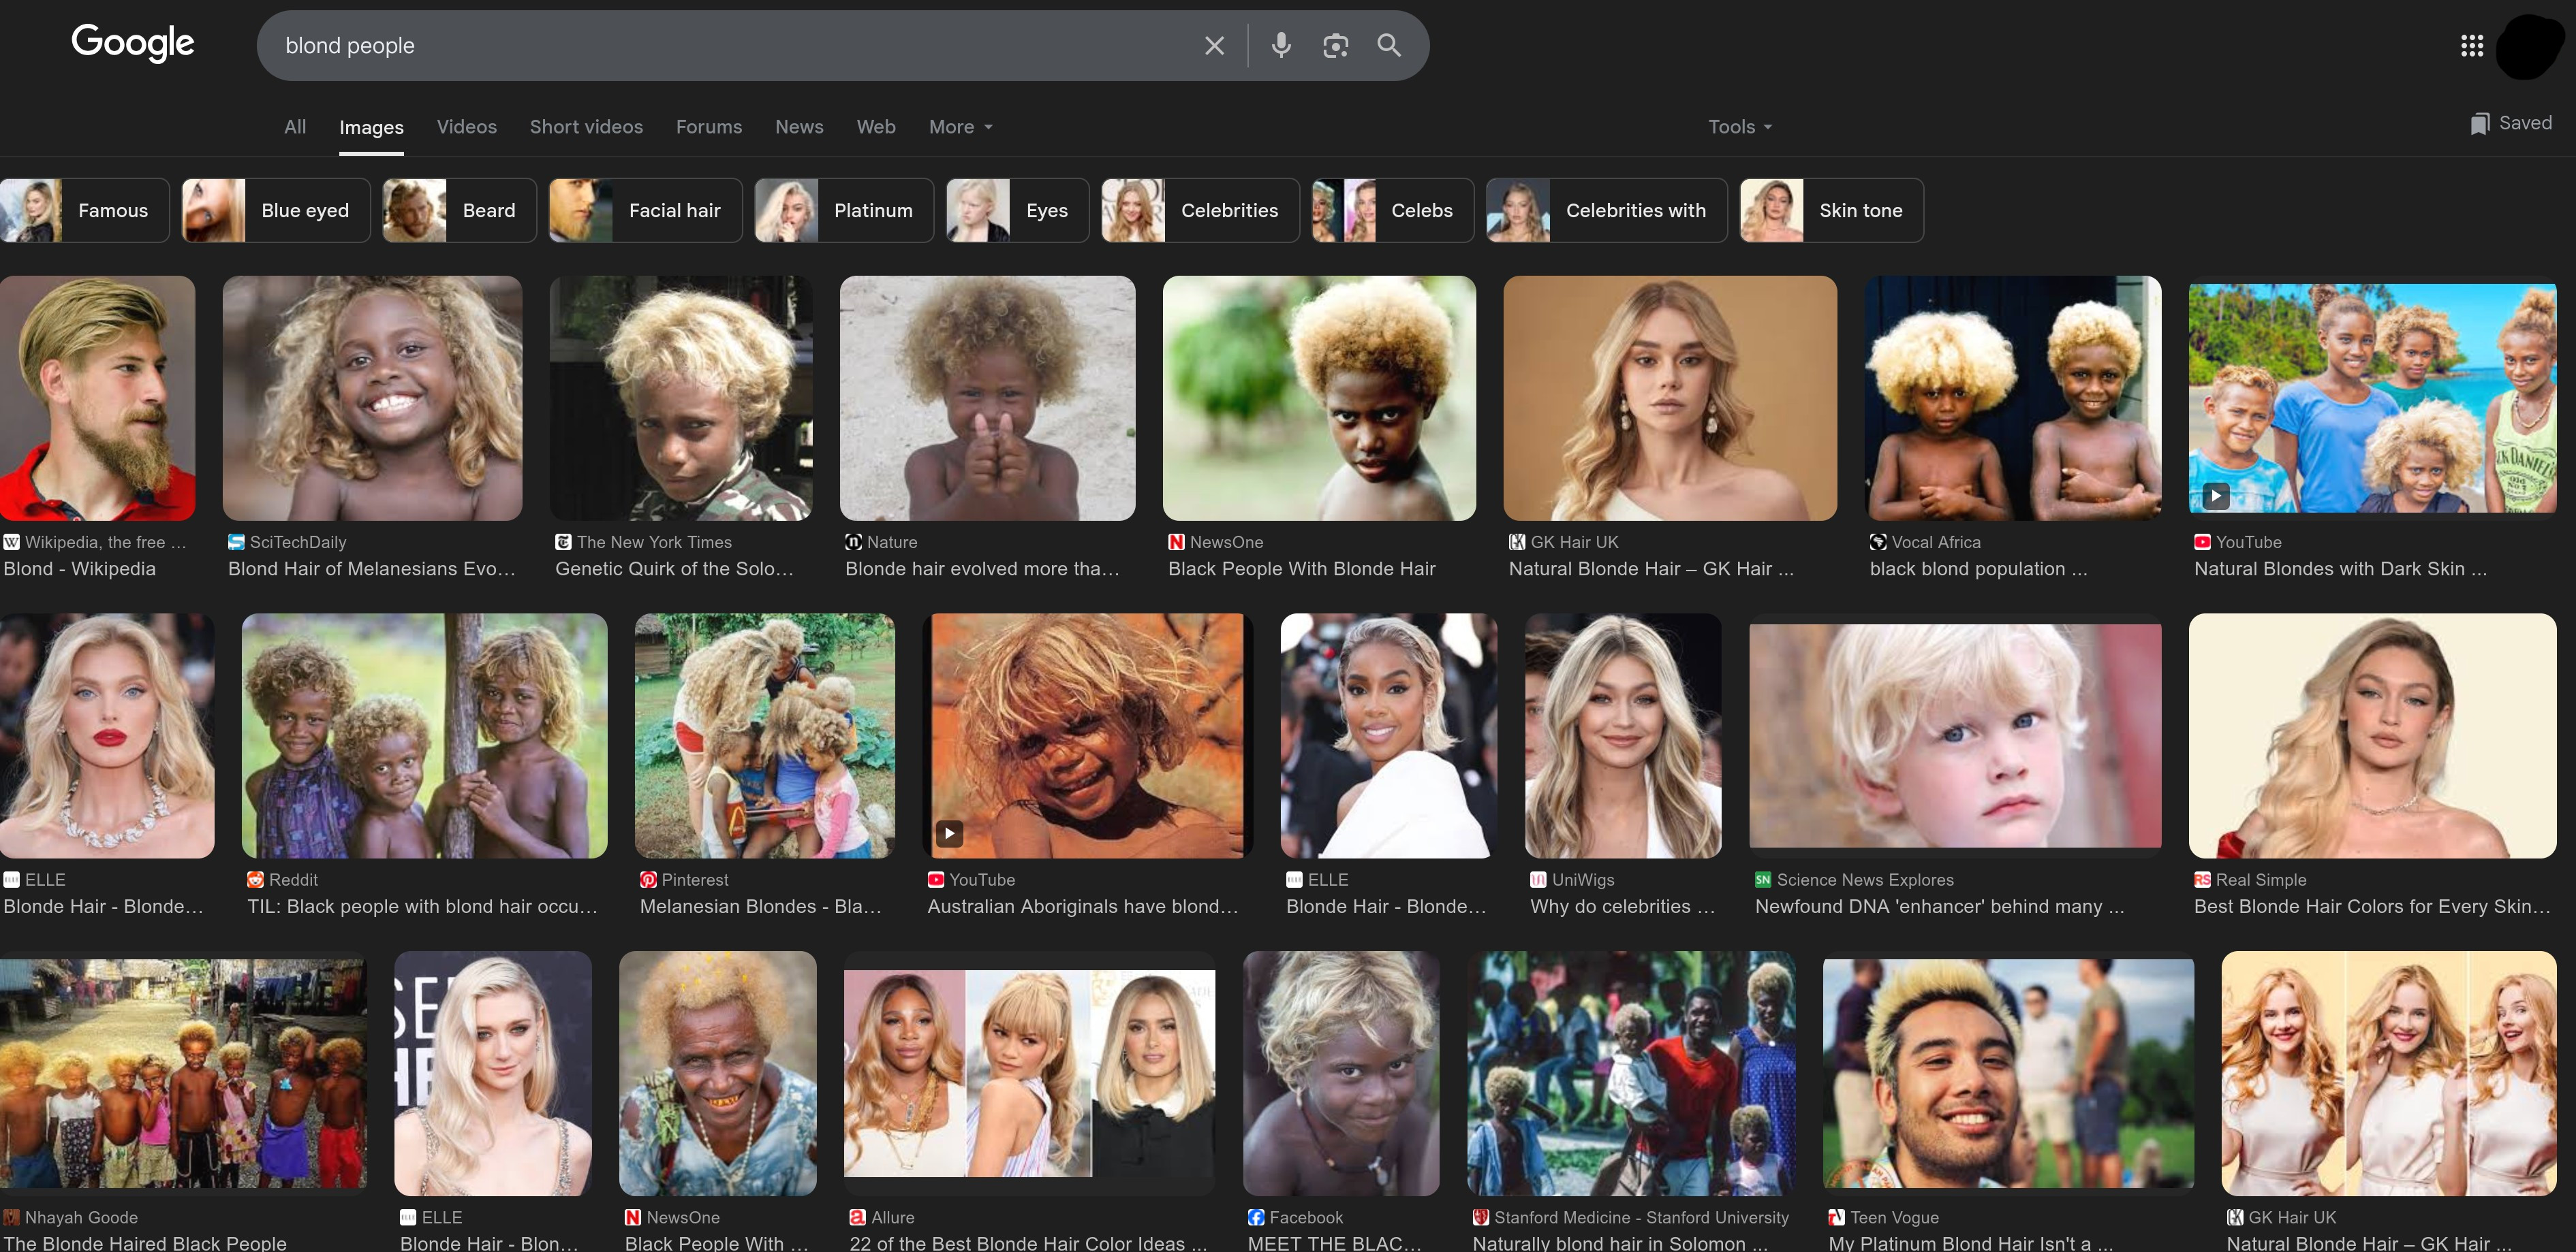Open Blond Hair of Melanesians result
This screenshot has width=2576, height=1252.
372,568
